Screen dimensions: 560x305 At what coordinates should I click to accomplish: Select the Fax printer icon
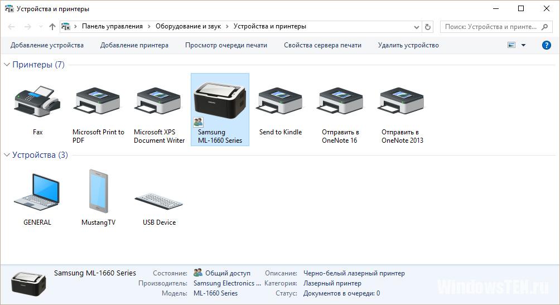click(x=37, y=101)
